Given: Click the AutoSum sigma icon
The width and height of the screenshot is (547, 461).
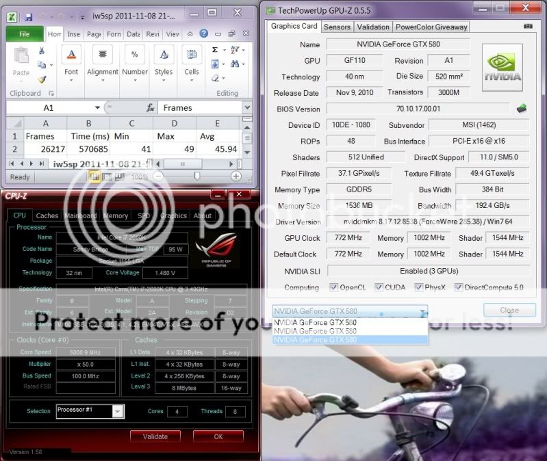Looking at the screenshot, I should (216, 50).
